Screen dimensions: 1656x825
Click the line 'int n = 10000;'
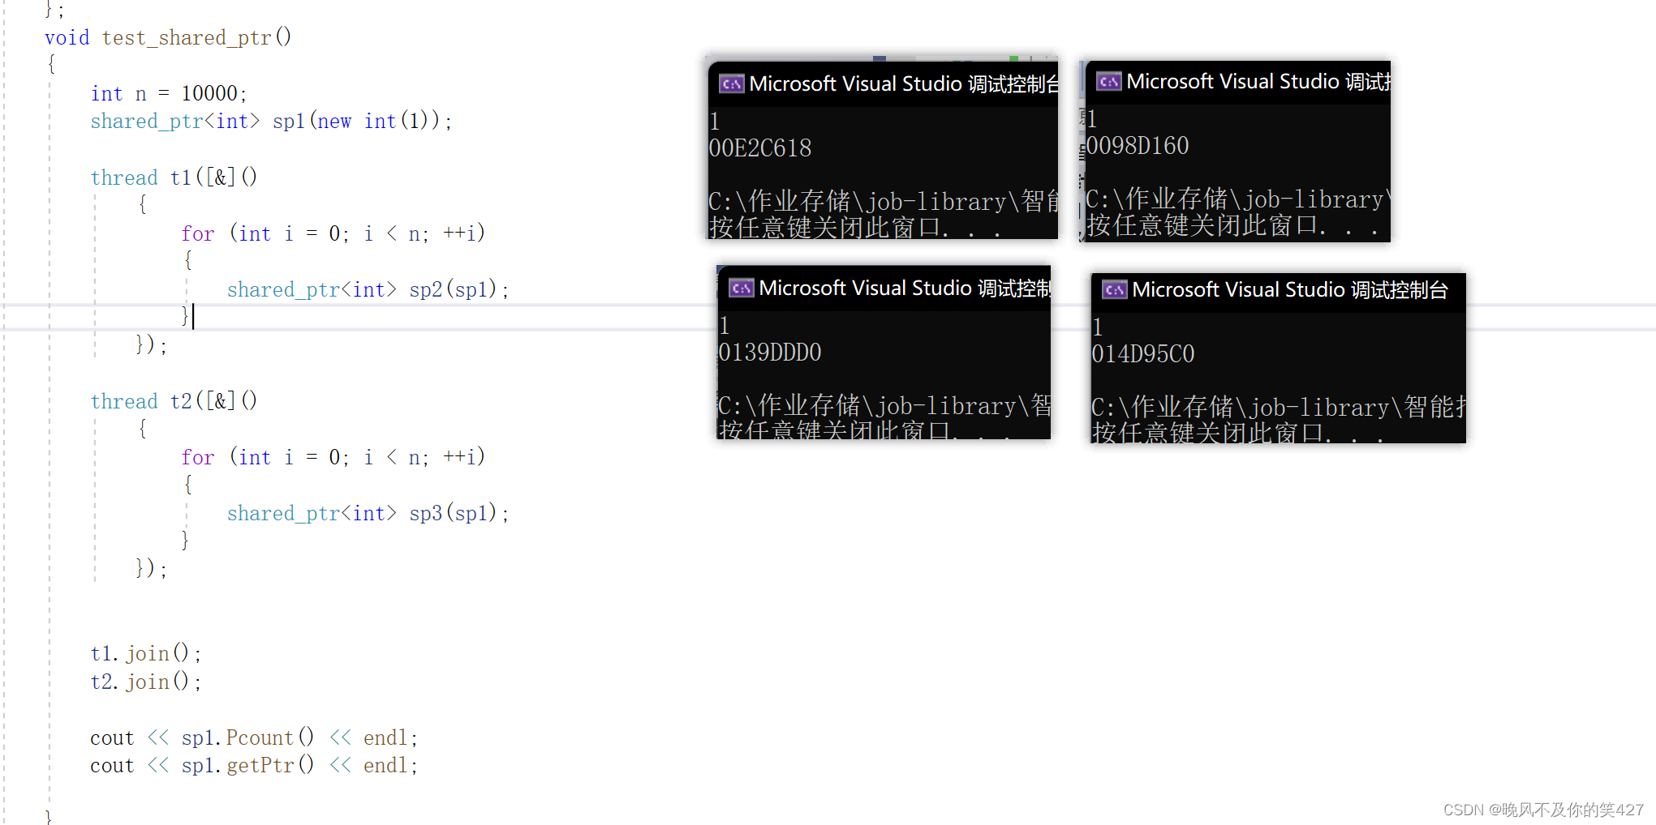pos(169,94)
